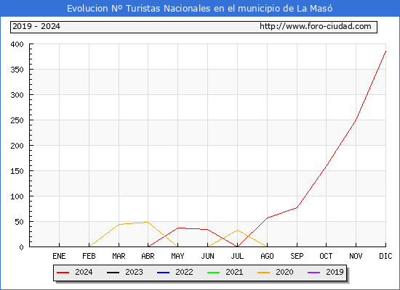Click the purple 2019 legend swatch
The height and width of the screenshot is (290, 400).
314,273
